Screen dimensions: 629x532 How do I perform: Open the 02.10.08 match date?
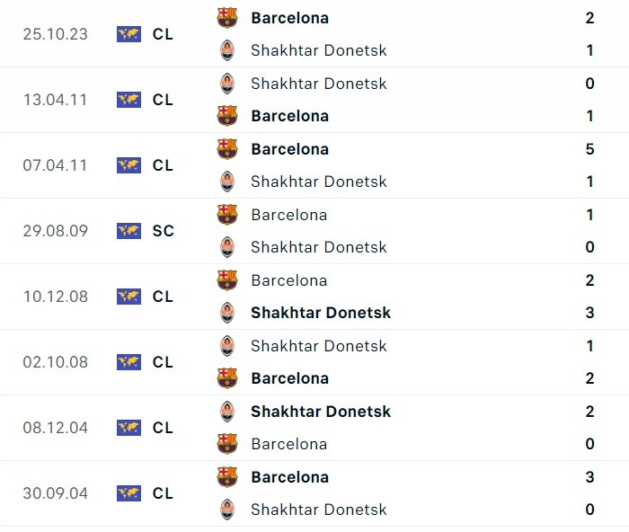56,362
